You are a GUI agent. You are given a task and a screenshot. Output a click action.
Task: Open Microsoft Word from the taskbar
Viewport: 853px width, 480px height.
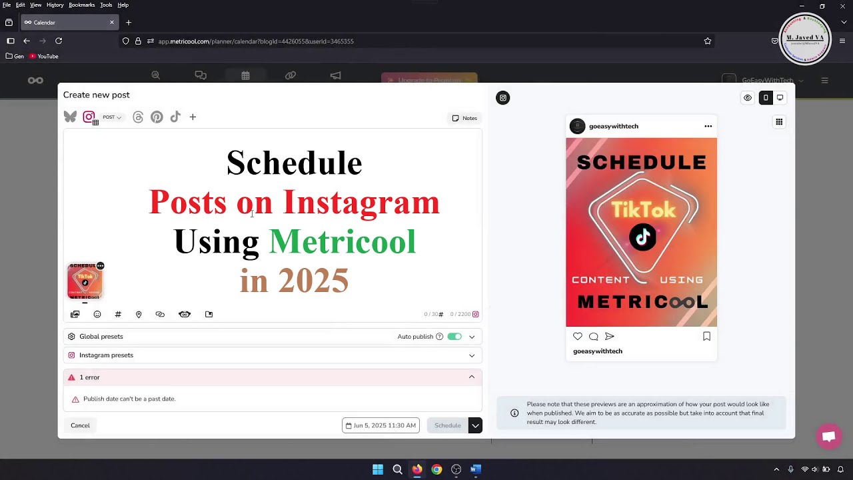pos(475,469)
